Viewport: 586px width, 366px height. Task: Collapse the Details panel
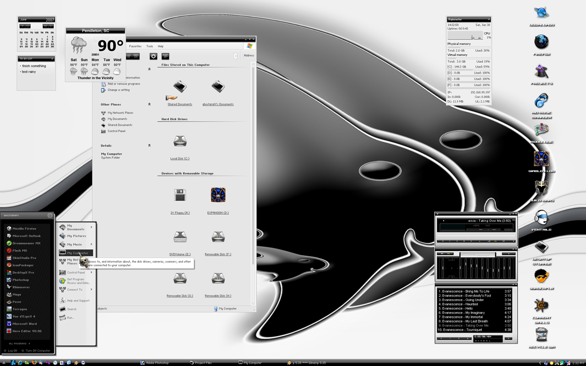pos(149,145)
